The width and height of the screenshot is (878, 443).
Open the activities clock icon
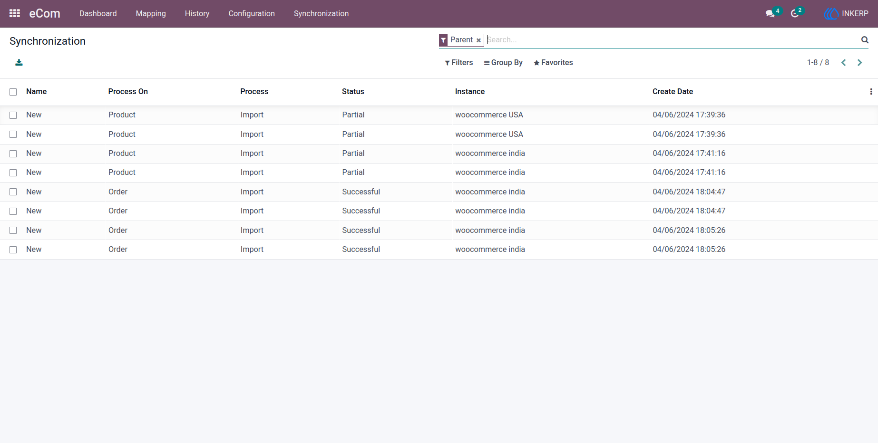(795, 14)
